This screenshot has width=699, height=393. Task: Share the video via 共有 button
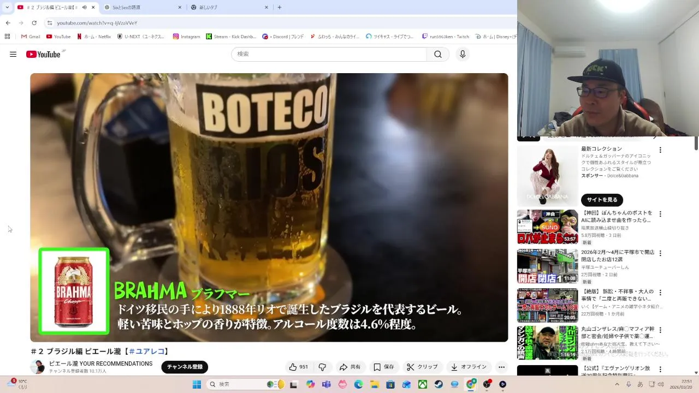pos(350,367)
